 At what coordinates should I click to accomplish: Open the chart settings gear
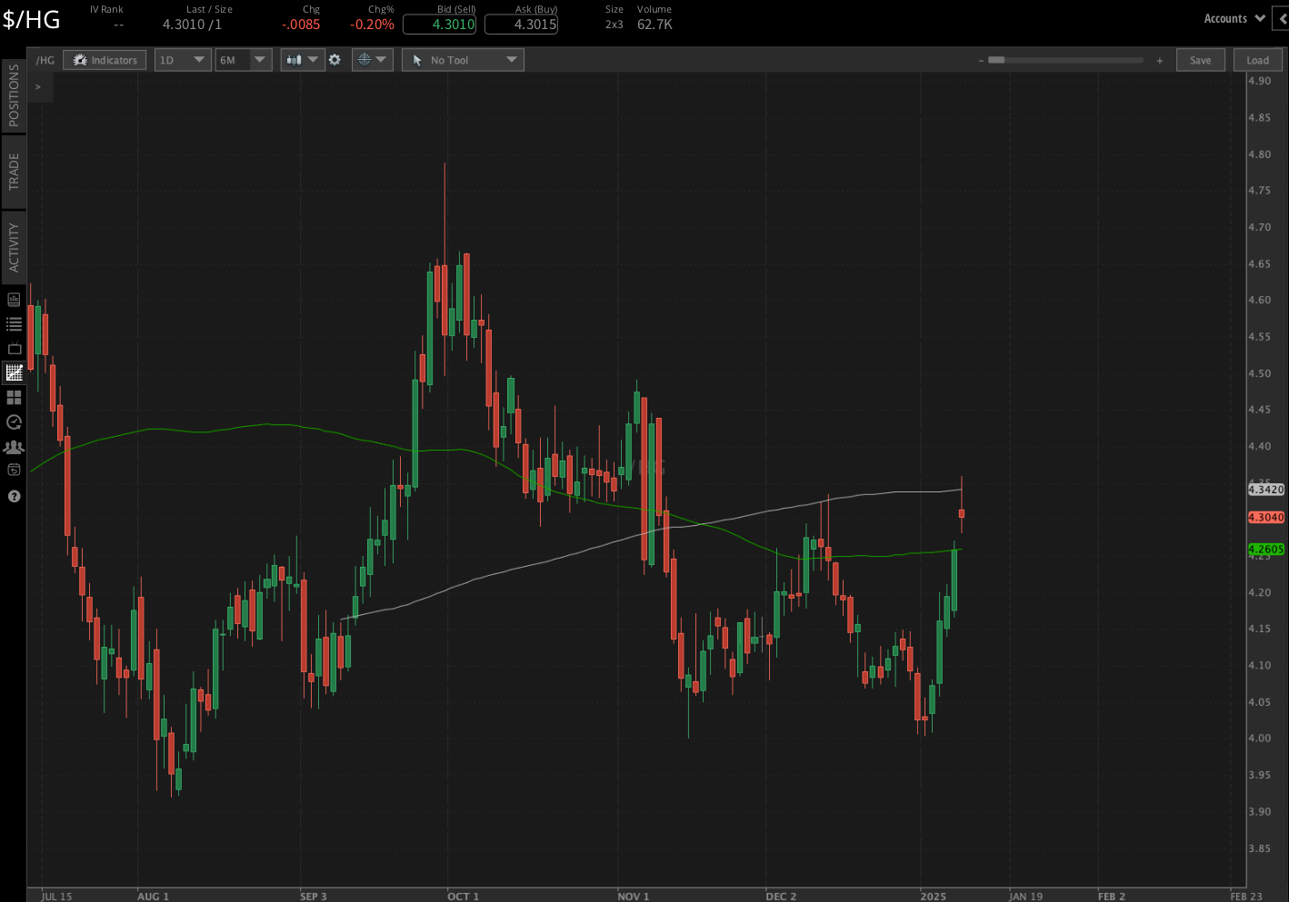pyautogui.click(x=335, y=59)
